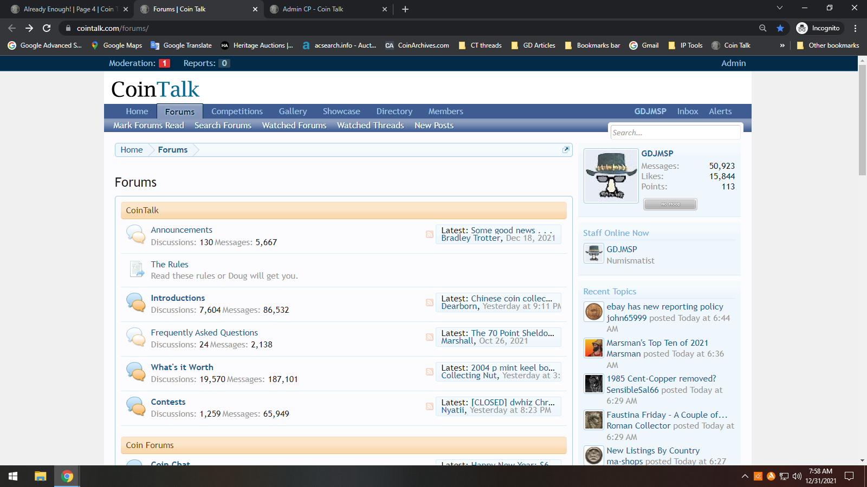The image size is (867, 487).
Task: Click the RSS feed icon for What's it Worth
Action: [429, 372]
